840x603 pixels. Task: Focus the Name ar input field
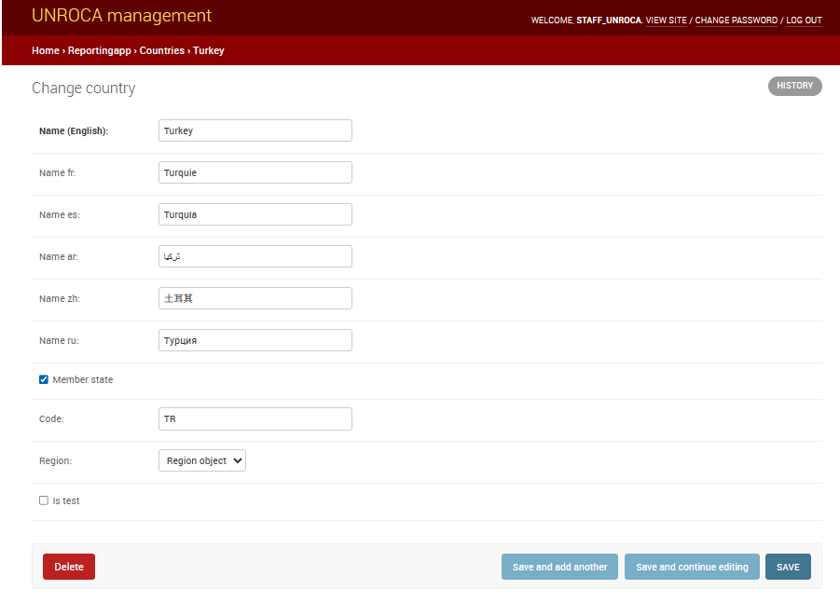click(x=255, y=256)
